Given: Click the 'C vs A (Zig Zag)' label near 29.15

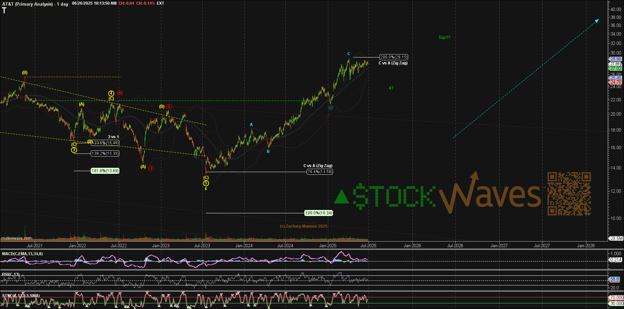Looking at the screenshot, I should click(393, 63).
